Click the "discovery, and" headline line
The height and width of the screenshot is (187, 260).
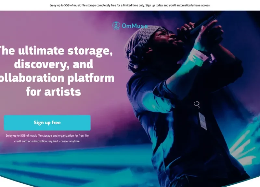(54, 64)
